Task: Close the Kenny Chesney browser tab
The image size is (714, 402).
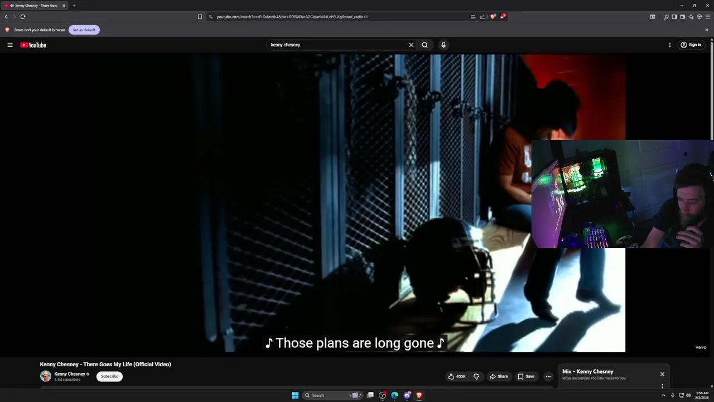Action: click(64, 6)
